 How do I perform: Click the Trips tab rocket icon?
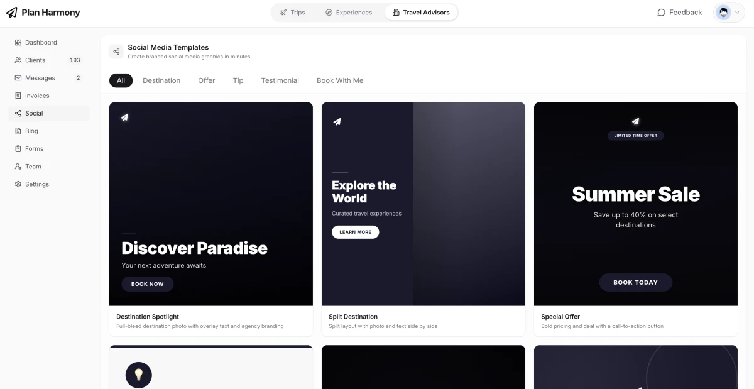tap(283, 13)
